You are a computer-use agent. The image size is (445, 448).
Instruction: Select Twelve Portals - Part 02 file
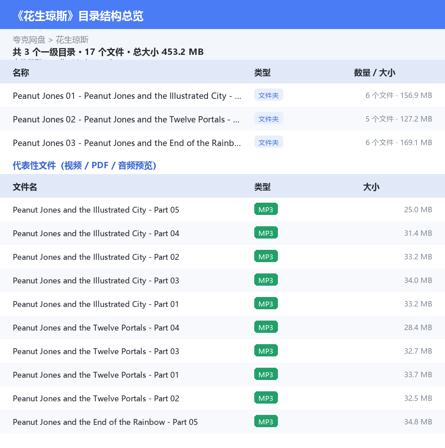pyautogui.click(x=222, y=398)
